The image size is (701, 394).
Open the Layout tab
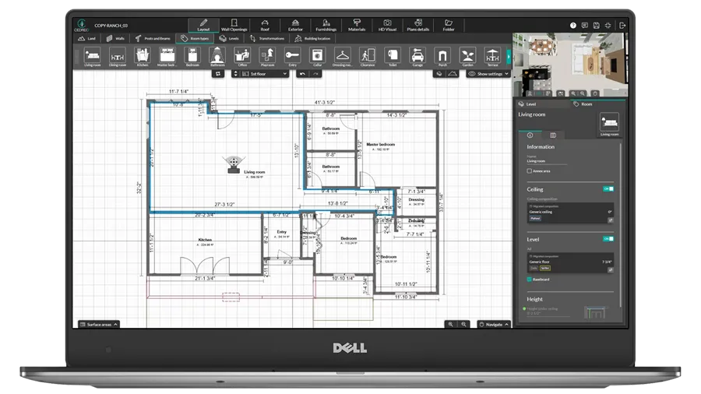(203, 25)
